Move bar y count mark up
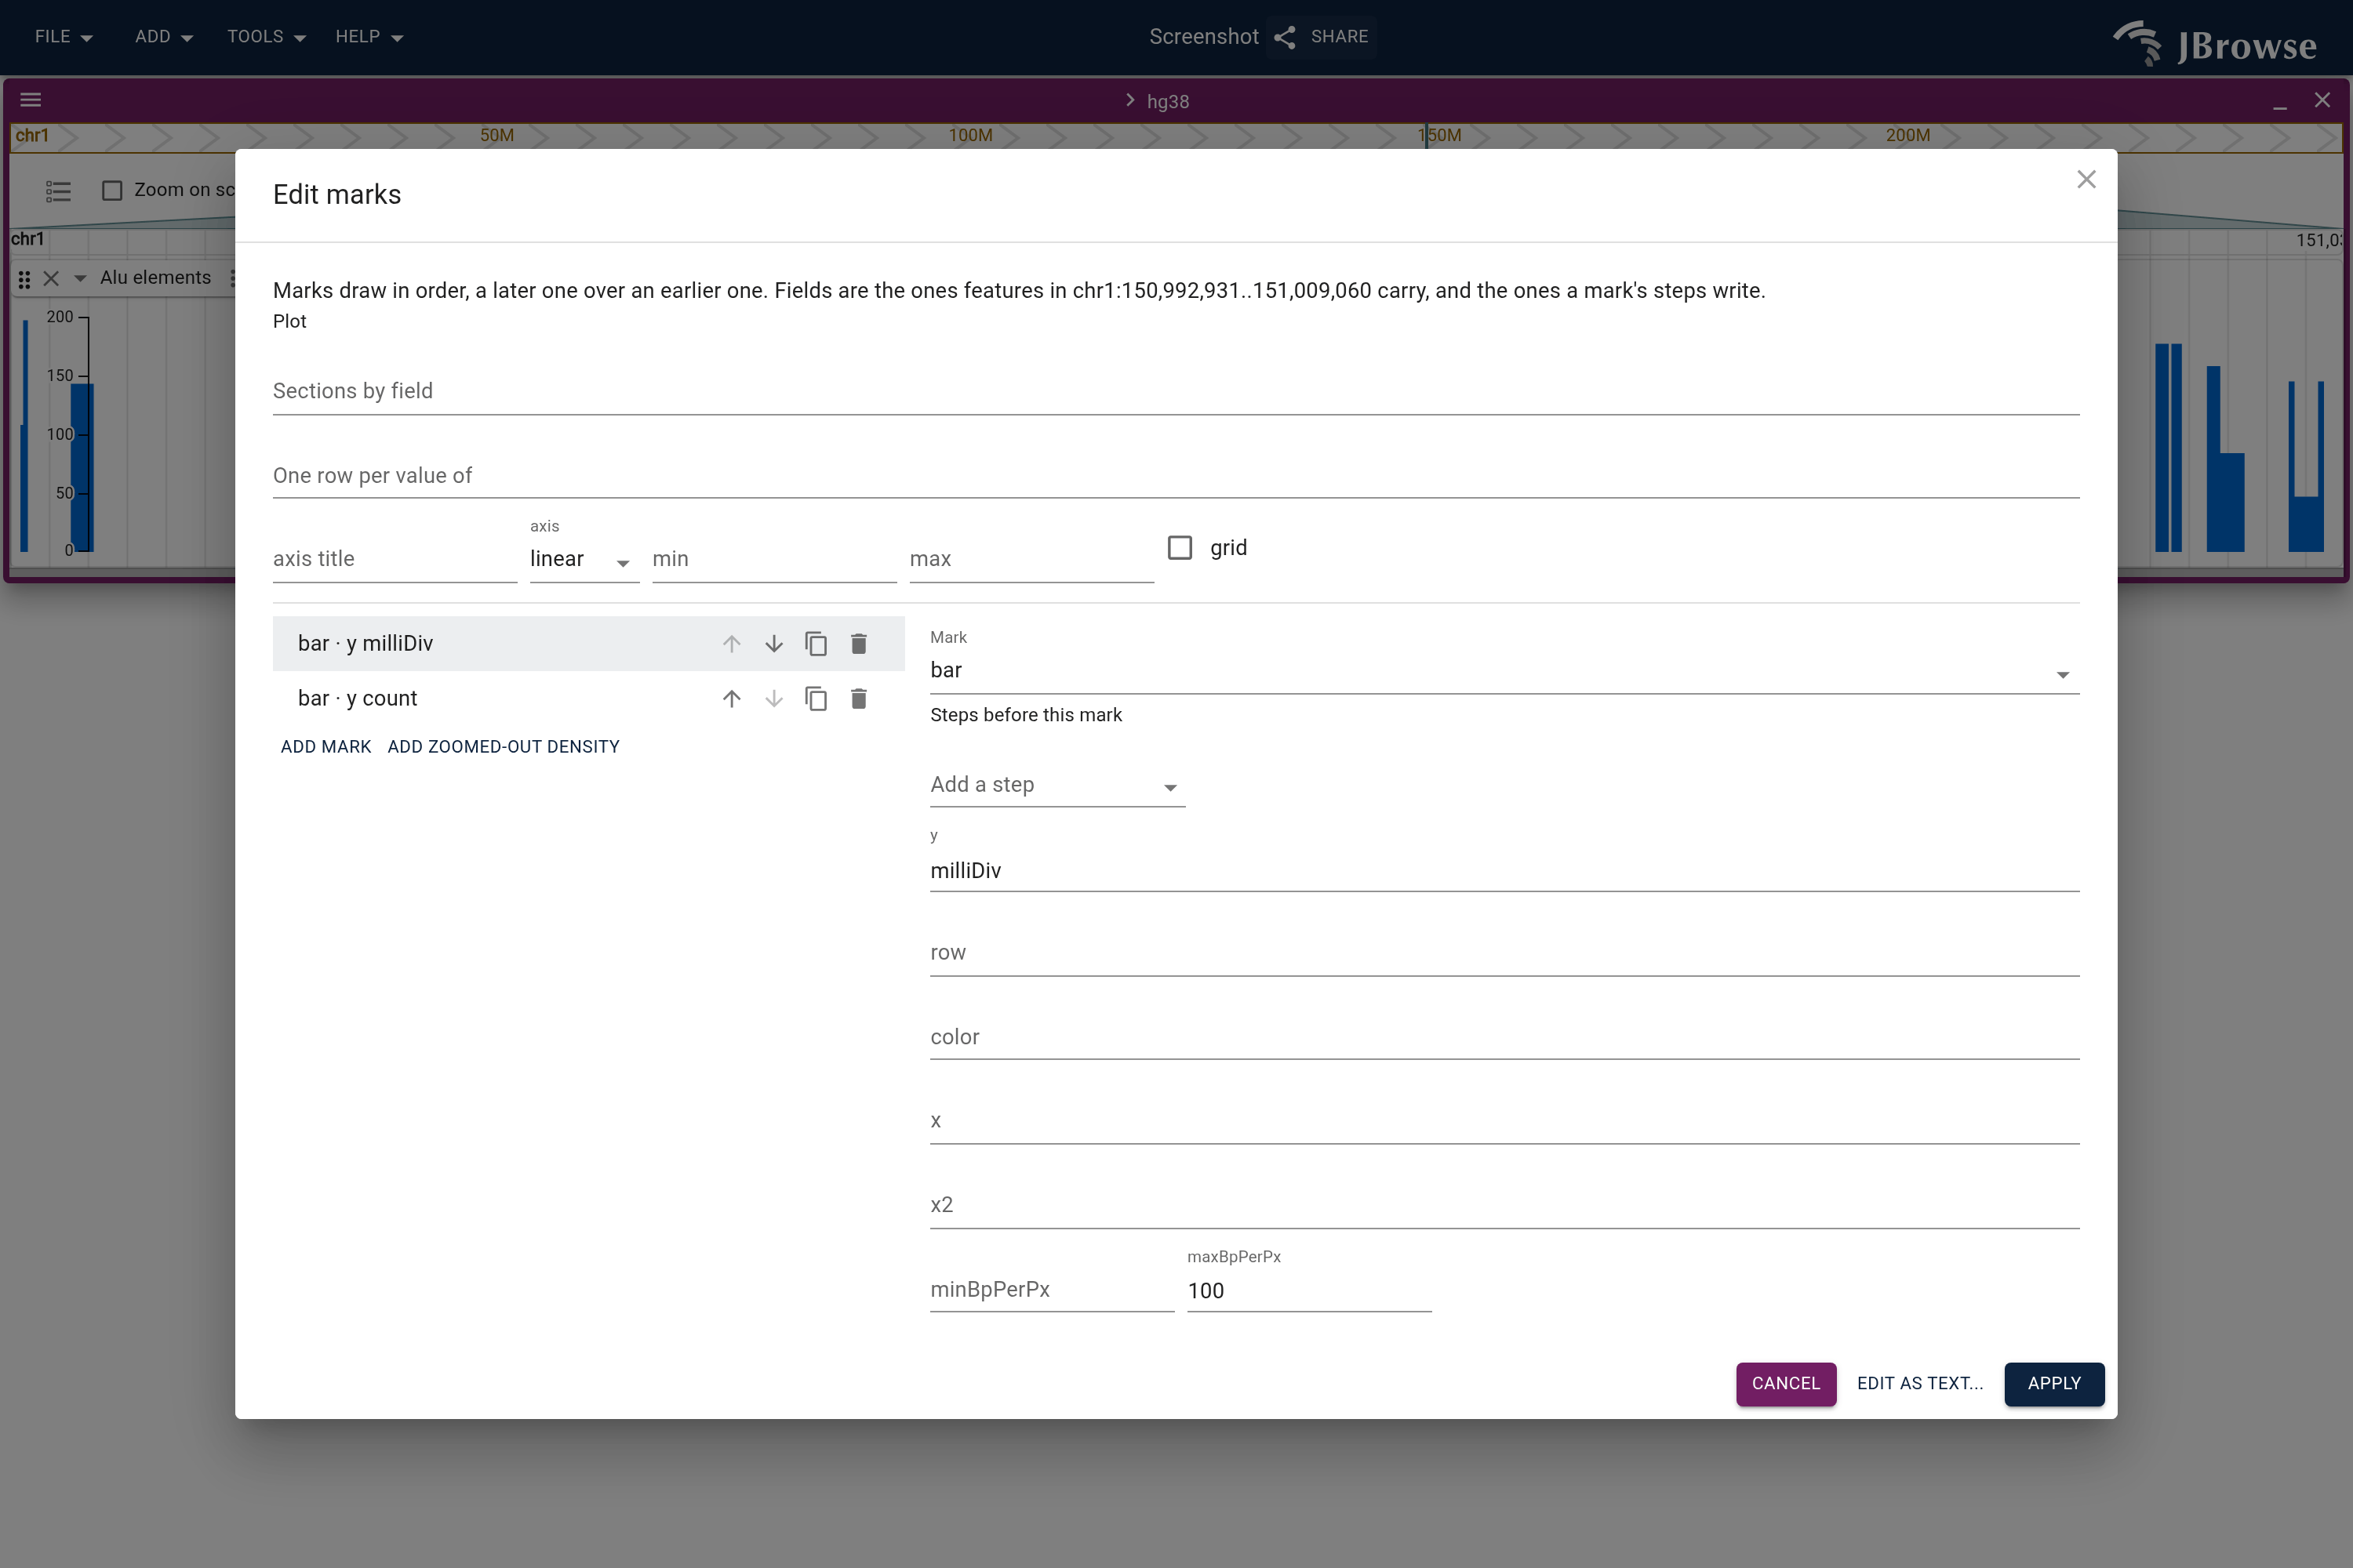The width and height of the screenshot is (2353, 1568). pyautogui.click(x=731, y=699)
